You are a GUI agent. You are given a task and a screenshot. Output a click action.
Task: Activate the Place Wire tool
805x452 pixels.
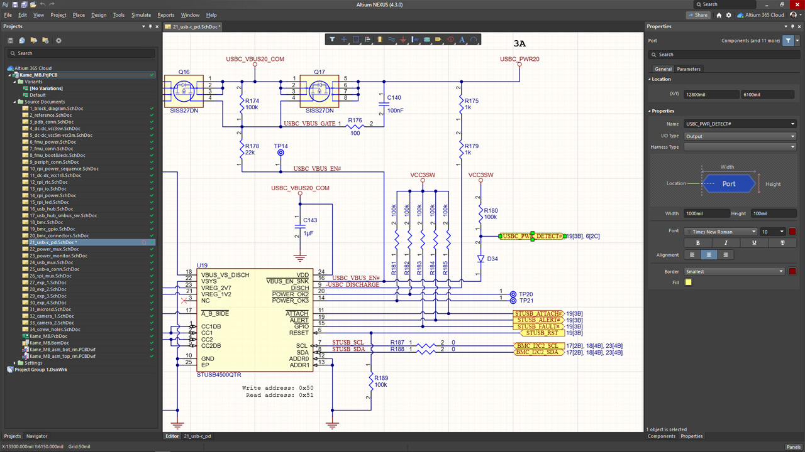[392, 39]
